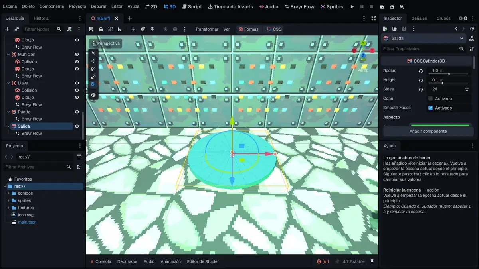Switch to the Historial tab
This screenshot has width=479, height=269.
[42, 18]
